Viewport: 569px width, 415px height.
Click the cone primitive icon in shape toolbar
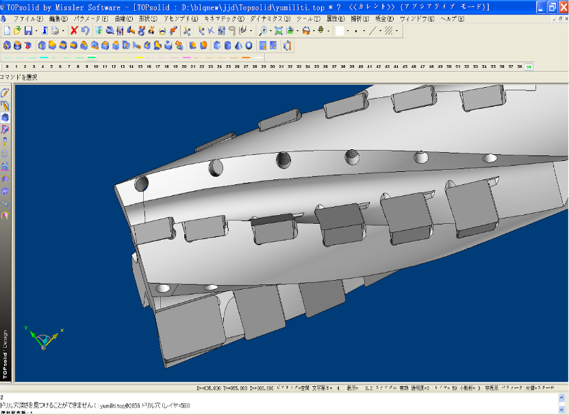pyautogui.click(x=237, y=46)
